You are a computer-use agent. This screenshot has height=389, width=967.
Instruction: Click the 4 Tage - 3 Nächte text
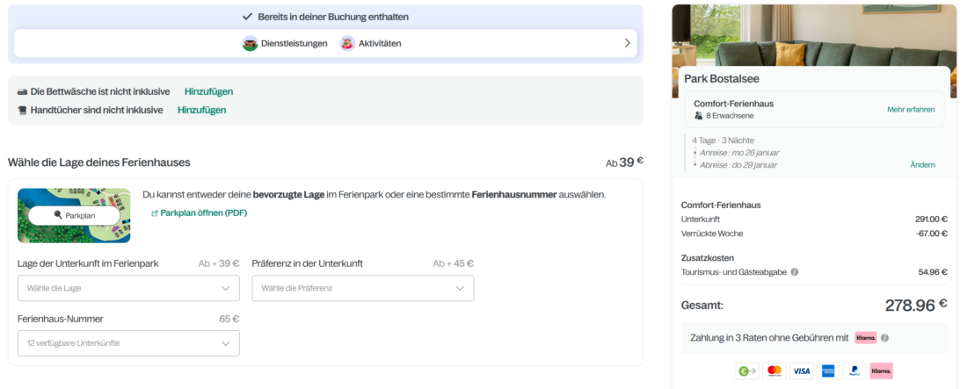coord(723,140)
